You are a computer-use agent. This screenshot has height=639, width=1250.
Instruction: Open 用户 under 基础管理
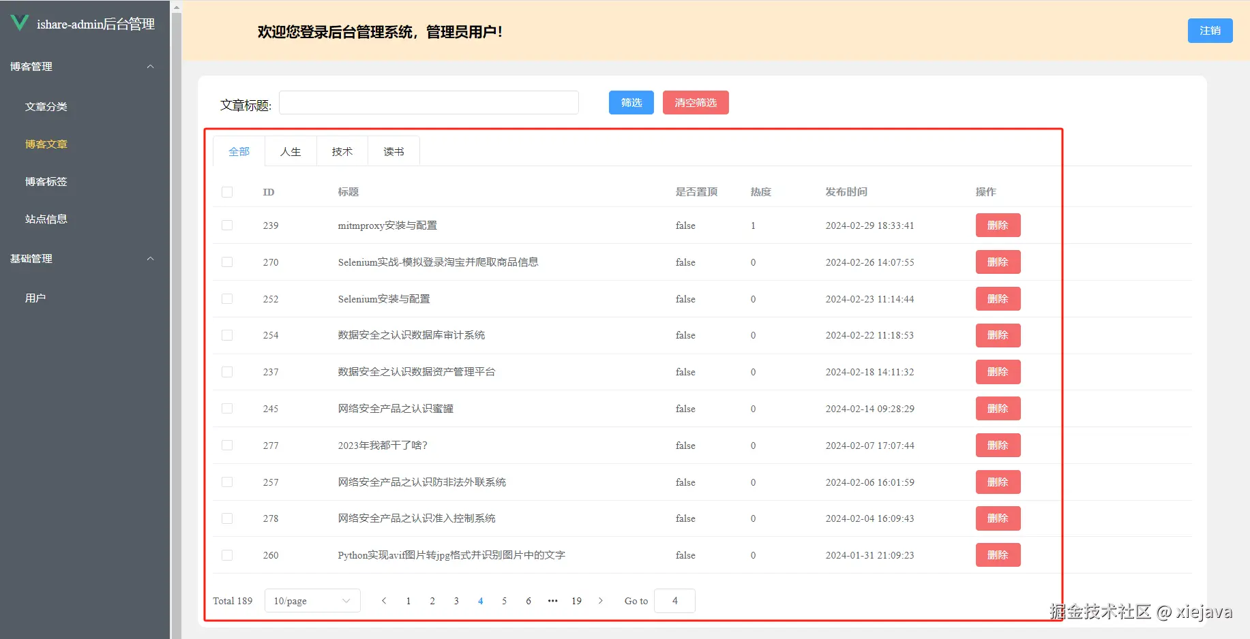click(35, 297)
